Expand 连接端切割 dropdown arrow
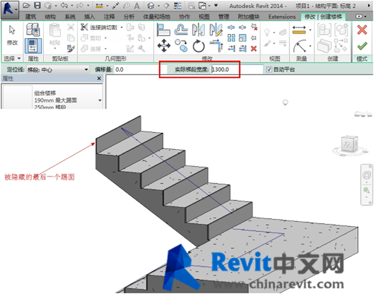 point(122,28)
